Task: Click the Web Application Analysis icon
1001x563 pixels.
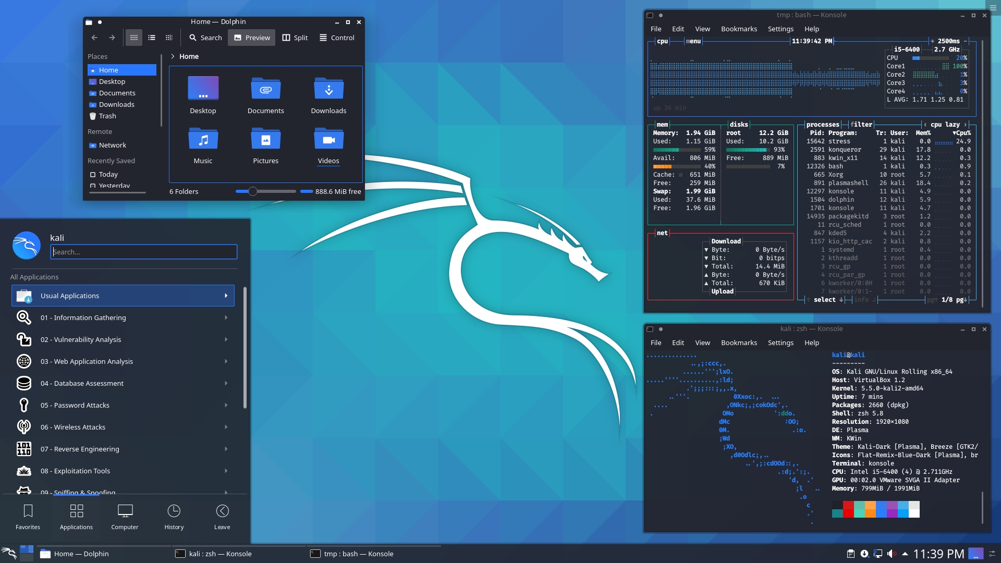Action: (23, 361)
